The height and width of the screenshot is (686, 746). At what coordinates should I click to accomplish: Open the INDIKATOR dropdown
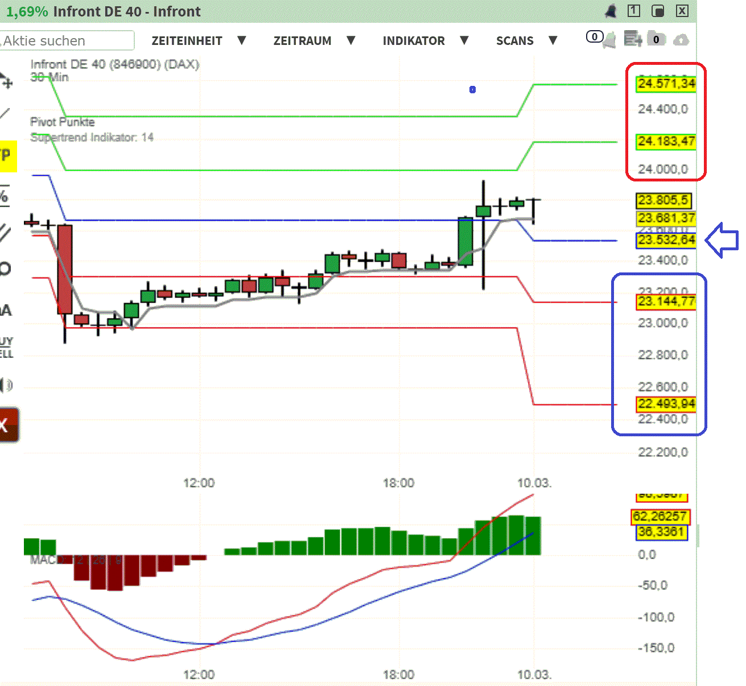coord(414,40)
